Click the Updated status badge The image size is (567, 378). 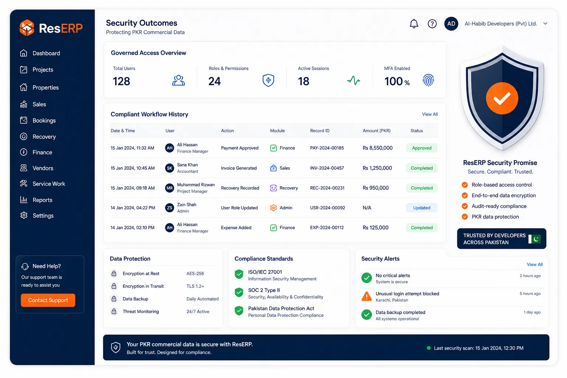pos(422,208)
